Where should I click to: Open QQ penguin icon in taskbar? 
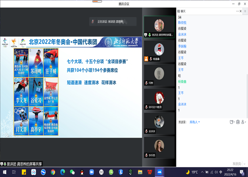(x=82, y=172)
